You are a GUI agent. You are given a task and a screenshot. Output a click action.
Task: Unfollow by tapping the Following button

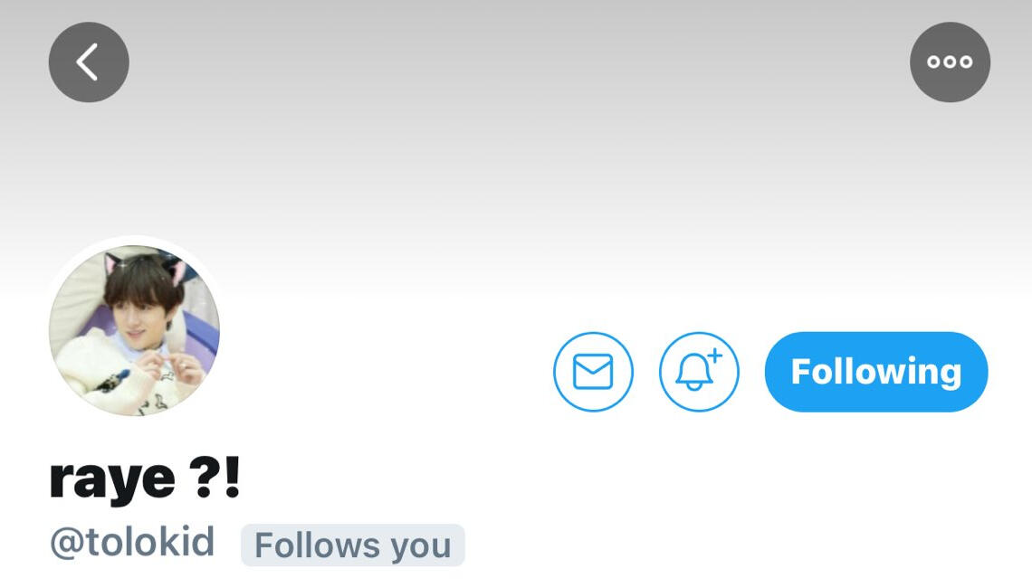[876, 372]
